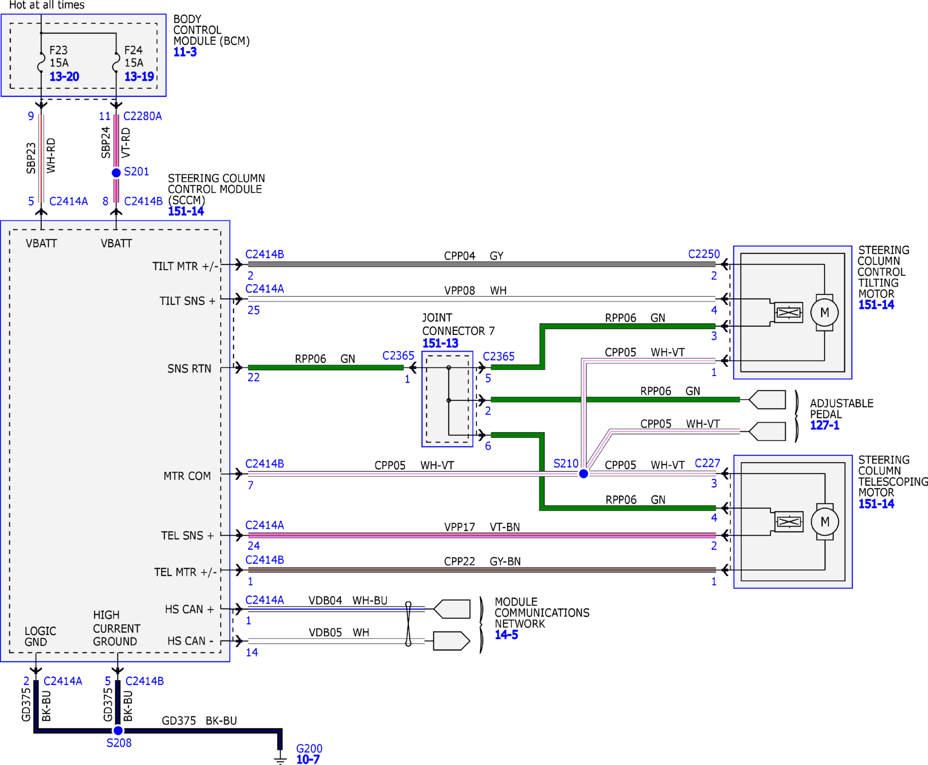The height and width of the screenshot is (765, 928).
Task: Select the tilting motor M symbol
Action: [x=824, y=313]
